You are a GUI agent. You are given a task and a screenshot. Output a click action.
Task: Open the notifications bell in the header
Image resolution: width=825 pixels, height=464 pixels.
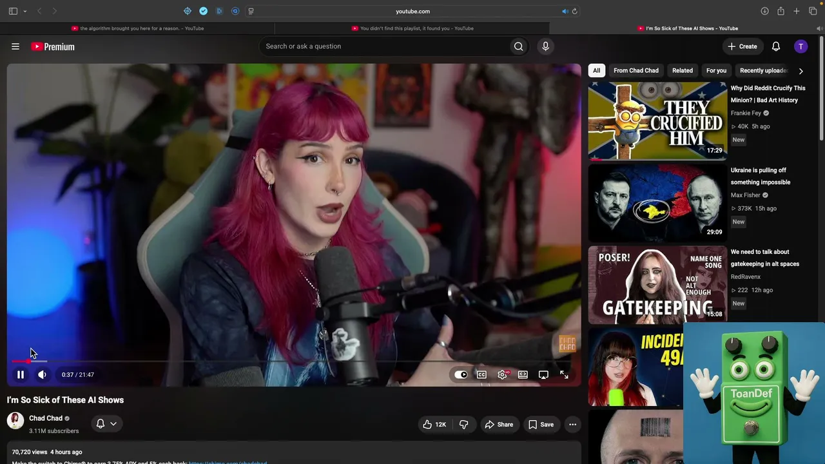pos(776,46)
